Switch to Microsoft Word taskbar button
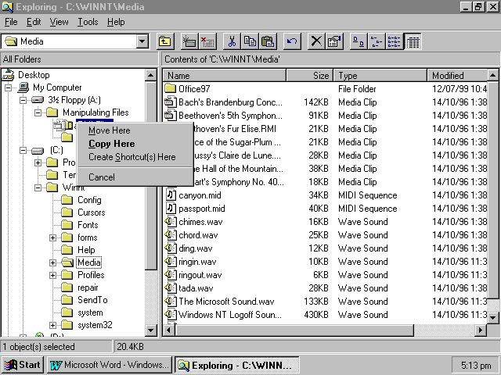This screenshot has height=375, width=501. tap(109, 365)
